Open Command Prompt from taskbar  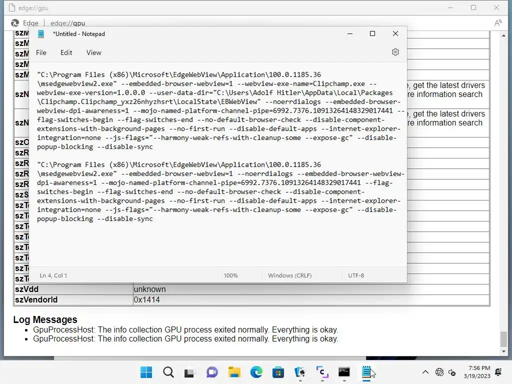(344, 372)
